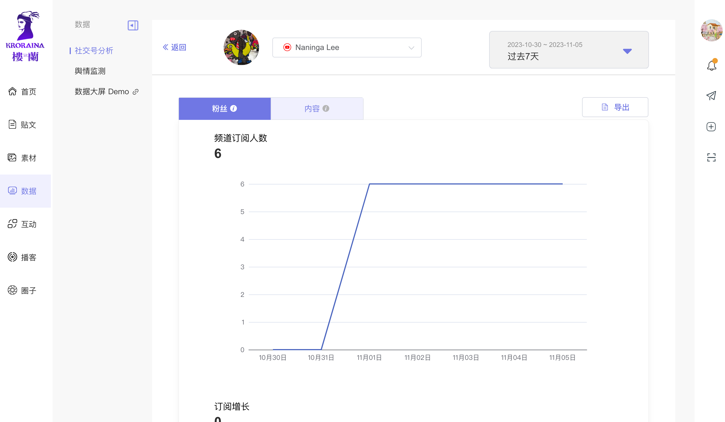Show info icon beside 内容 tab

(326, 108)
